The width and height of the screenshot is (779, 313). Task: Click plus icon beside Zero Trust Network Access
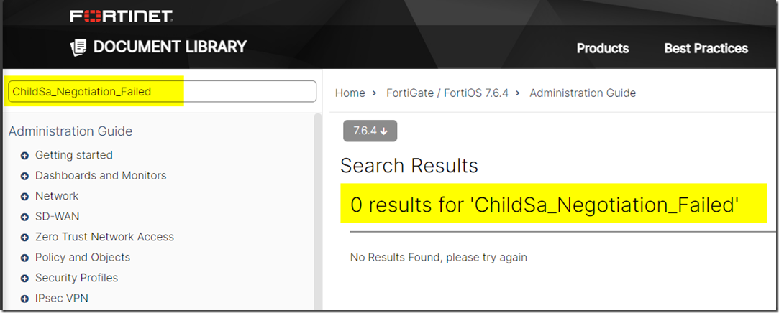tap(24, 237)
